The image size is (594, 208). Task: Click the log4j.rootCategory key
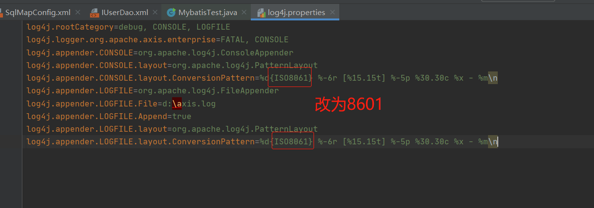point(70,27)
